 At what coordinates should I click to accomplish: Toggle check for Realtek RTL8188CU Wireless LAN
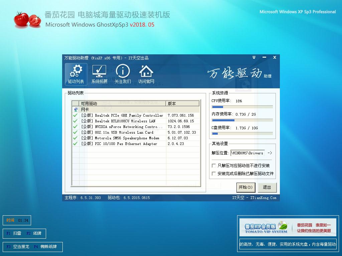tap(75, 121)
